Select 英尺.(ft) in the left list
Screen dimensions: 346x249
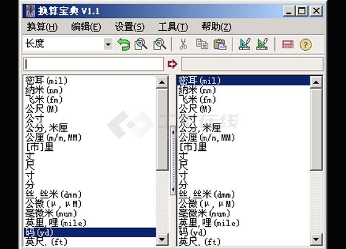90,242
